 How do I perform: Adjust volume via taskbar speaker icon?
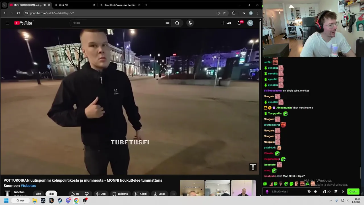coord(347,200)
